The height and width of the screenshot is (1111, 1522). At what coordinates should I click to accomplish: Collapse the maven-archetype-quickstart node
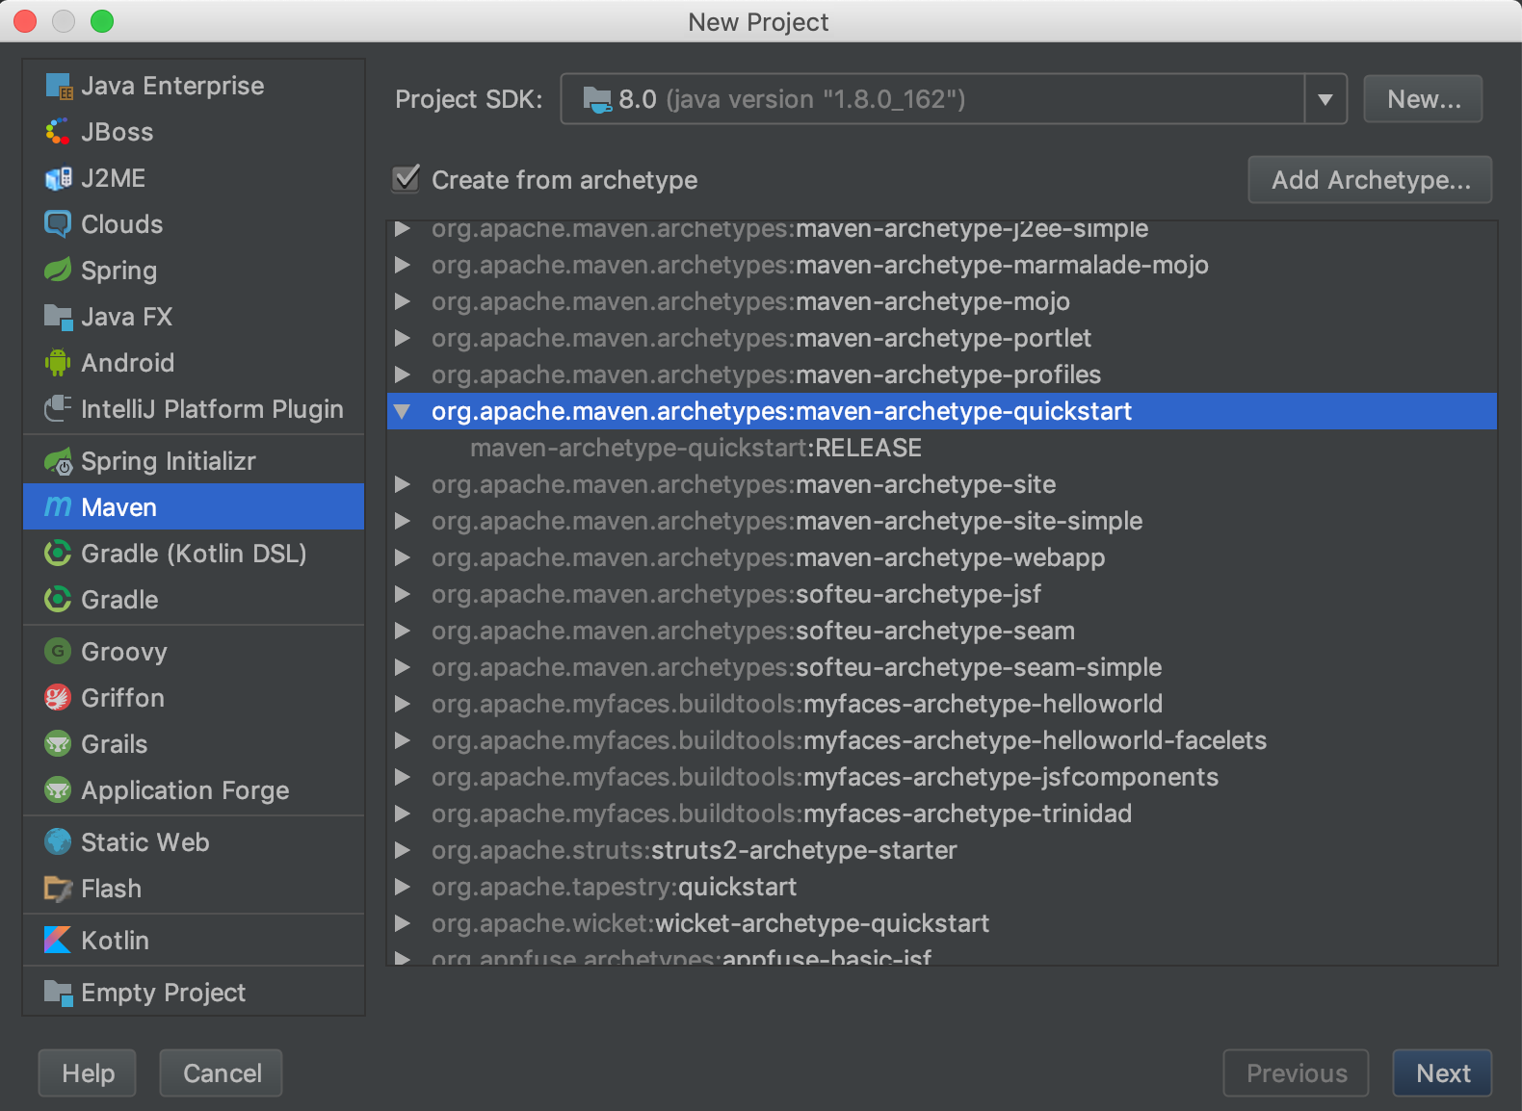tap(403, 412)
